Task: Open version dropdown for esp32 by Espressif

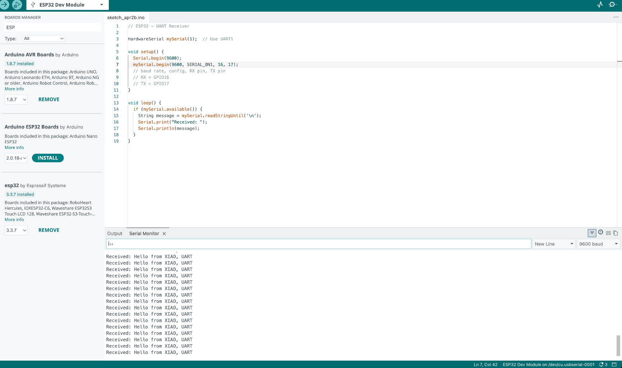Action: pos(16,230)
